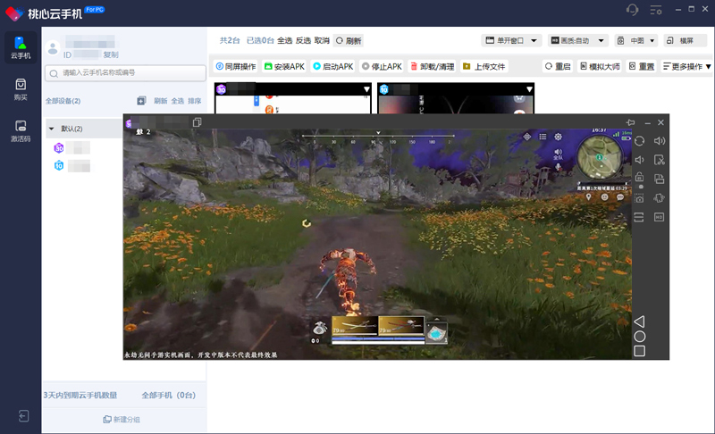Click the rotate screen icon in phone sidebar
The image size is (715, 434).
(x=639, y=141)
